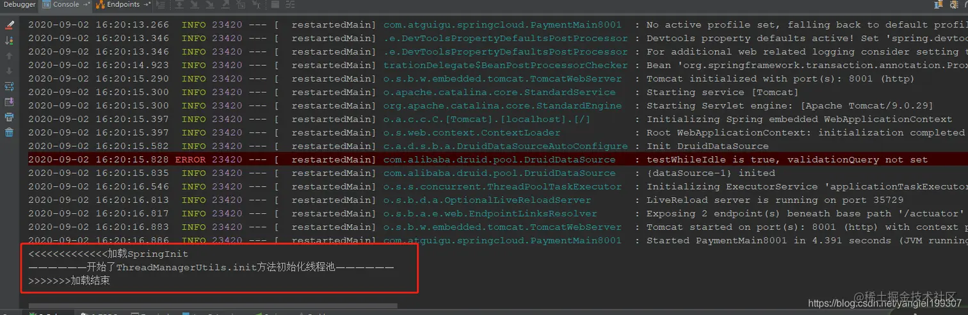Click the pin arrow beside Console tab
This screenshot has width=968, height=315.
coord(86,4)
